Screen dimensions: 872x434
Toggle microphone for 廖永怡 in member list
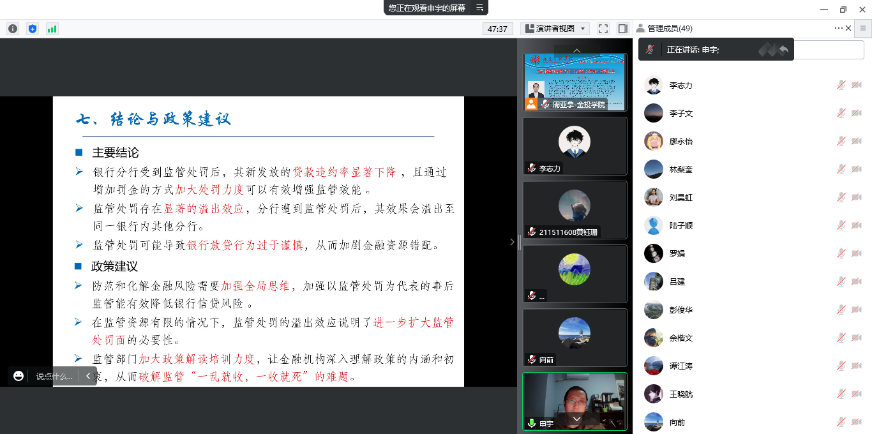tap(841, 141)
